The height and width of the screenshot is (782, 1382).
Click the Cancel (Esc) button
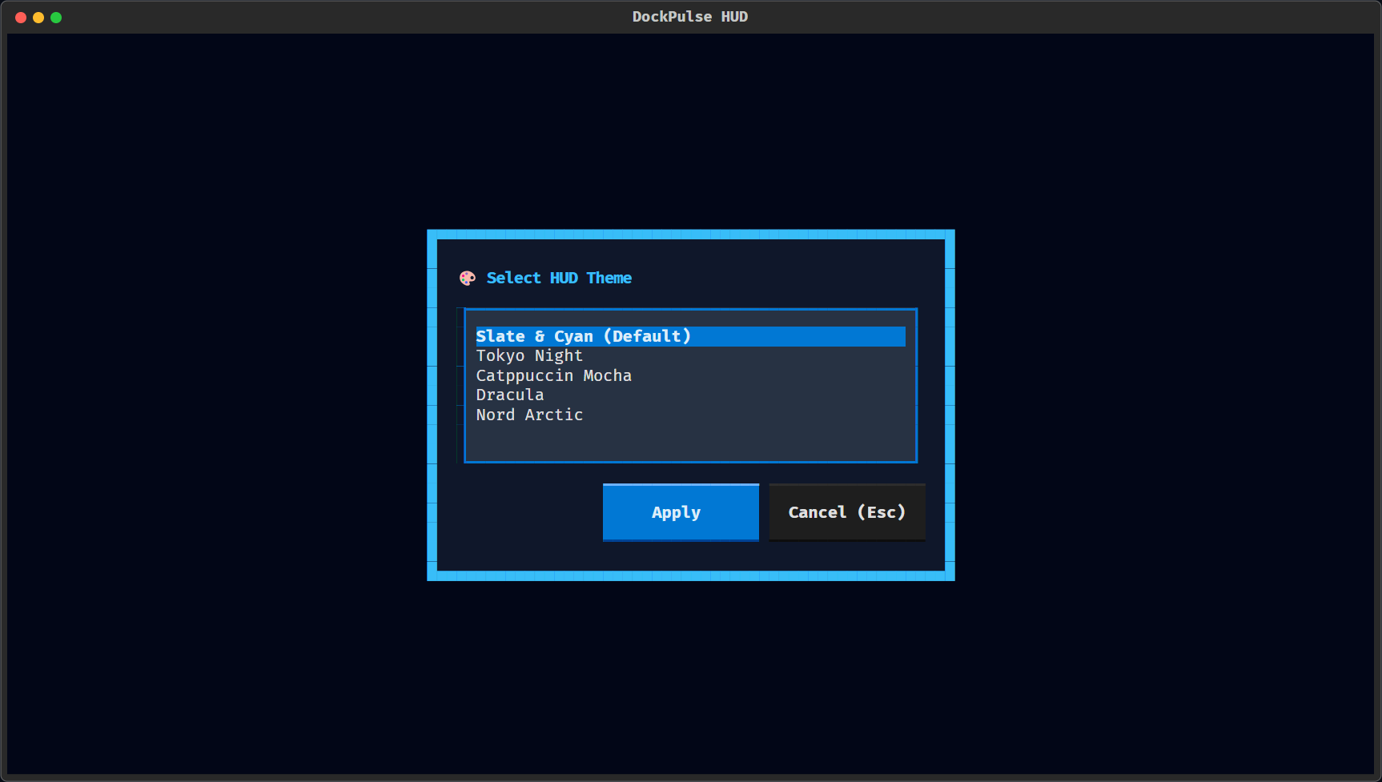tap(847, 512)
